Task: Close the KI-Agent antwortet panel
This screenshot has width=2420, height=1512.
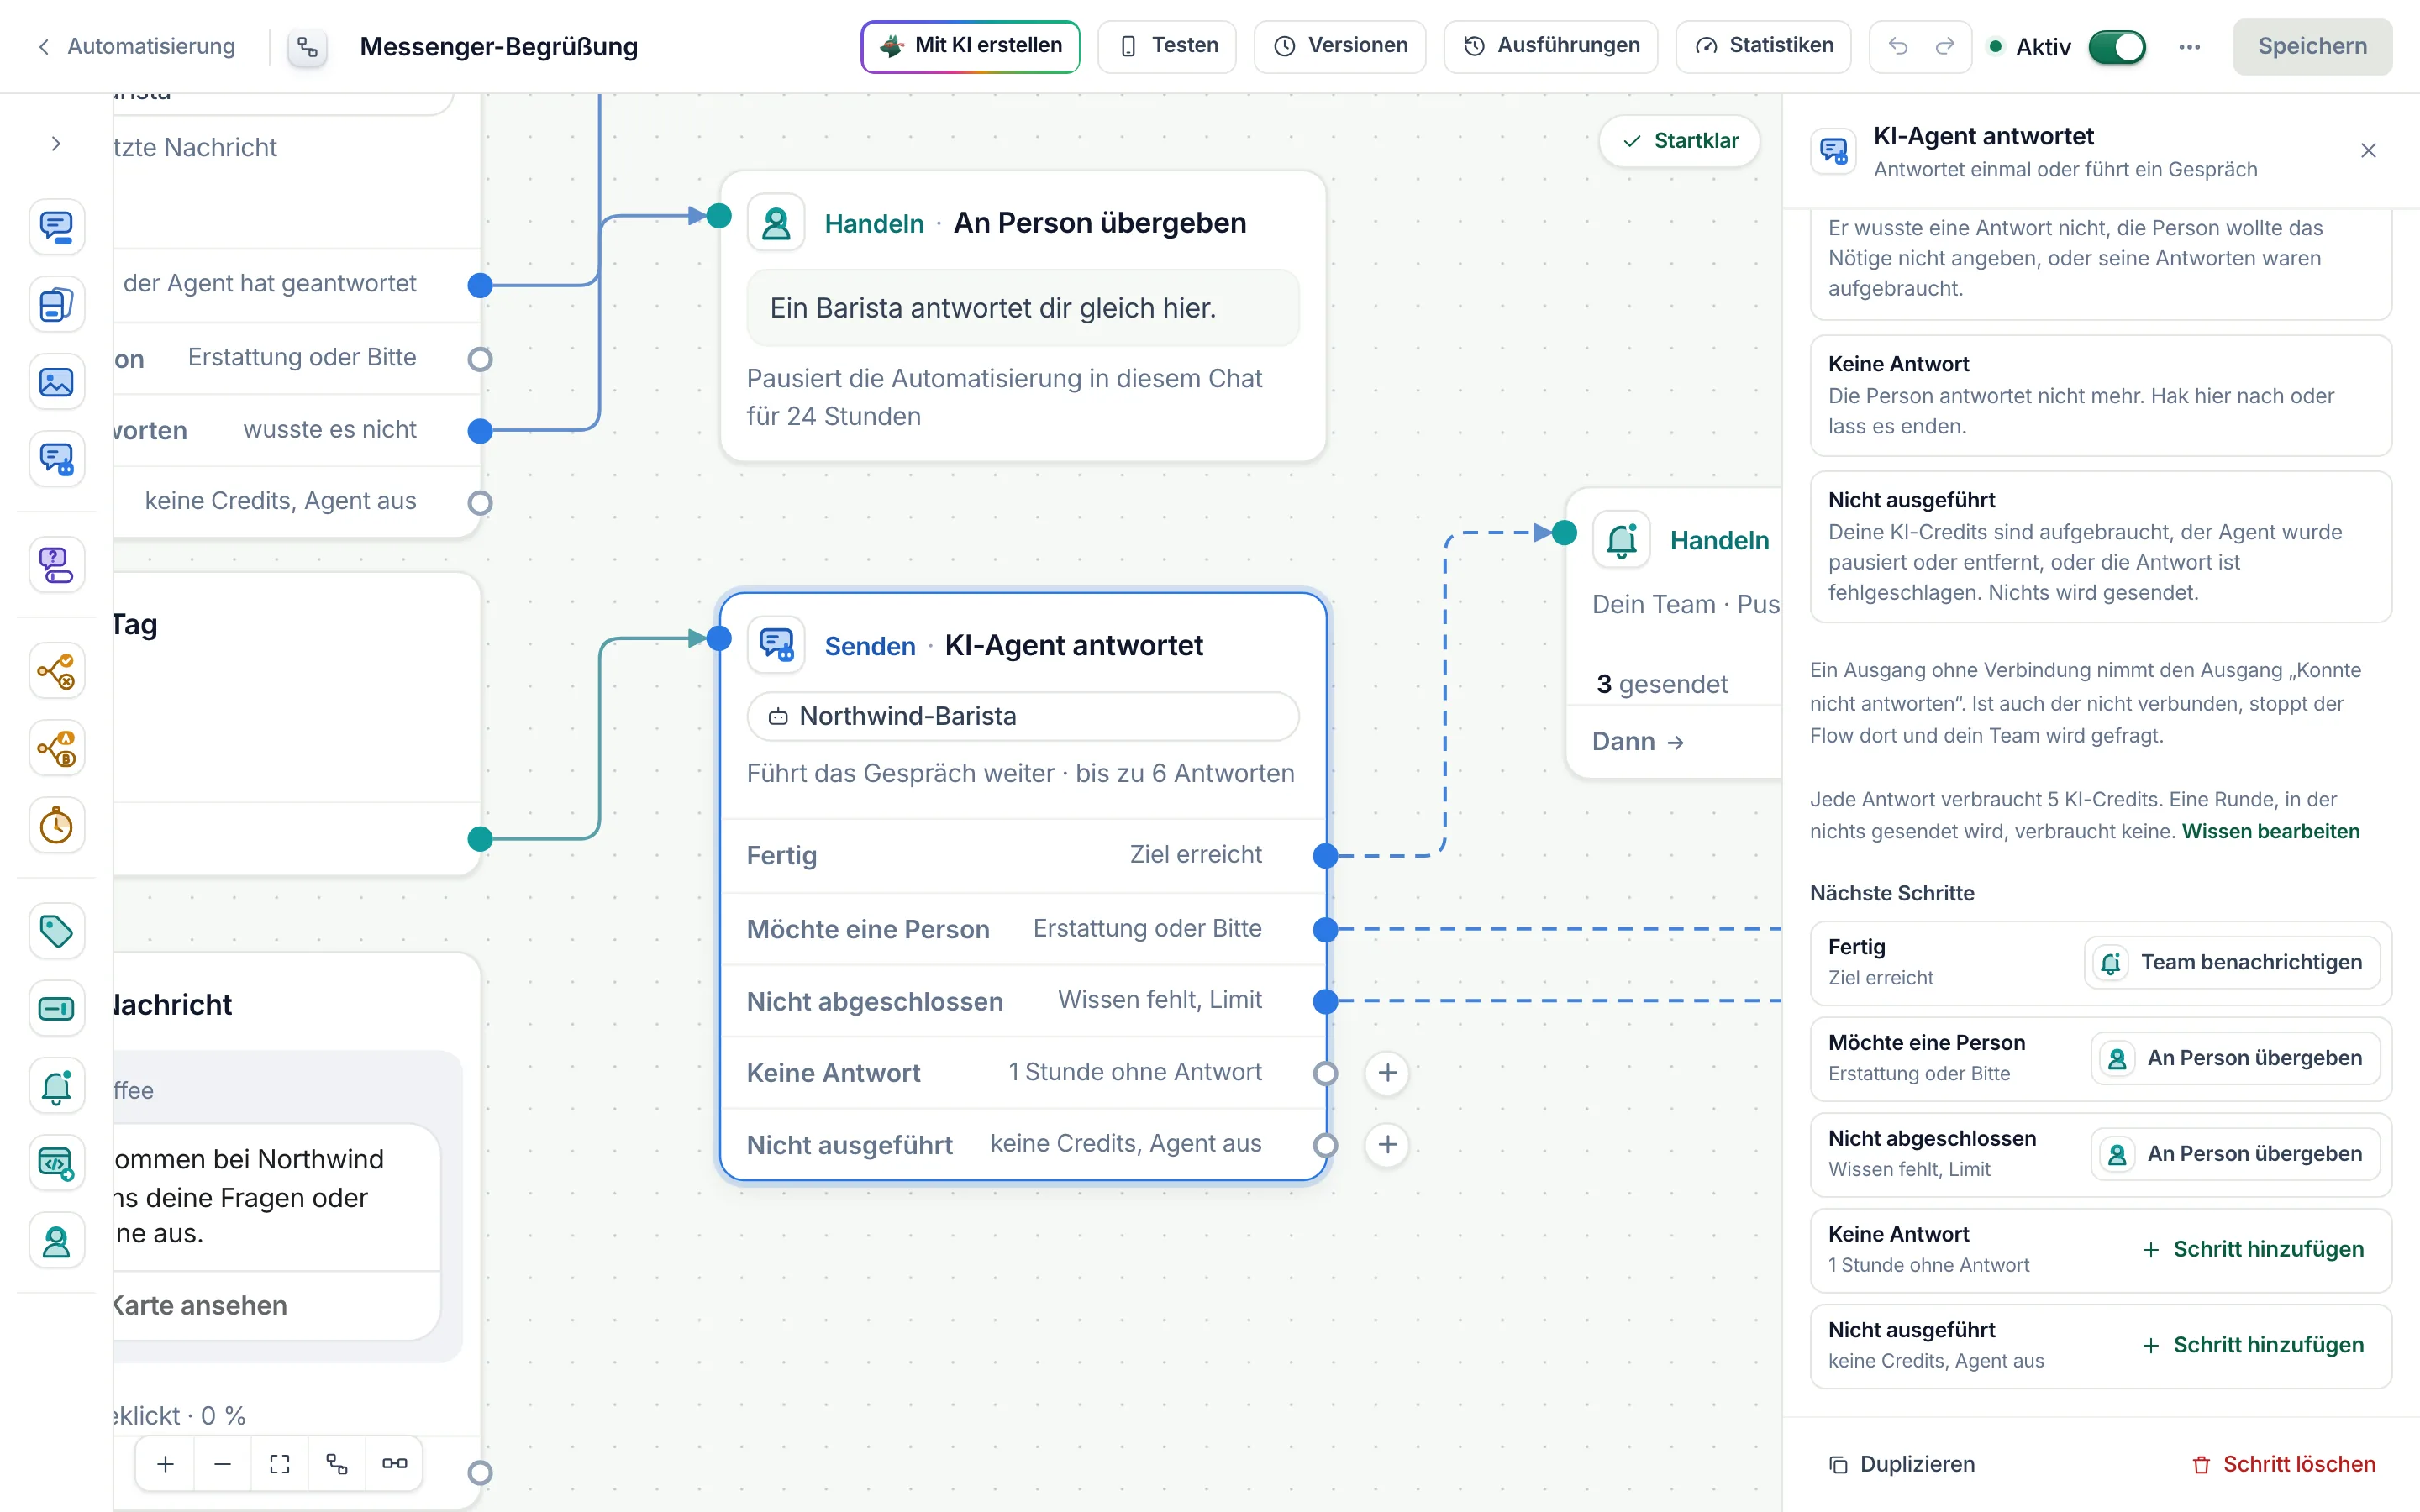Action: (2368, 151)
